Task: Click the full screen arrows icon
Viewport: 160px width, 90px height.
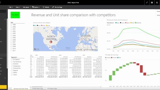Action: (x=147, y=2)
